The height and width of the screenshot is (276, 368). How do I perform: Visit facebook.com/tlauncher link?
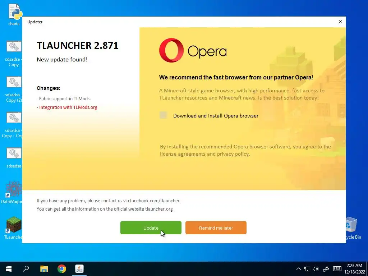pos(155,201)
